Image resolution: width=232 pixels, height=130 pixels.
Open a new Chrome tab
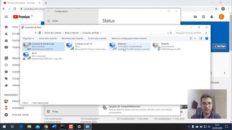(x=46, y=3)
